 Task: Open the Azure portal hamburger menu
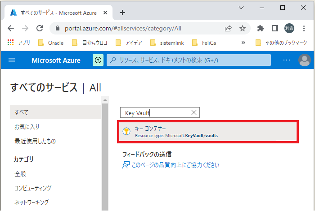point(12,60)
